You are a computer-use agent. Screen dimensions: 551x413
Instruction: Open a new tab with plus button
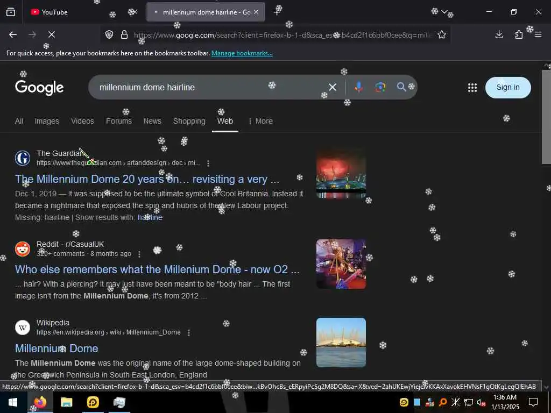click(277, 12)
